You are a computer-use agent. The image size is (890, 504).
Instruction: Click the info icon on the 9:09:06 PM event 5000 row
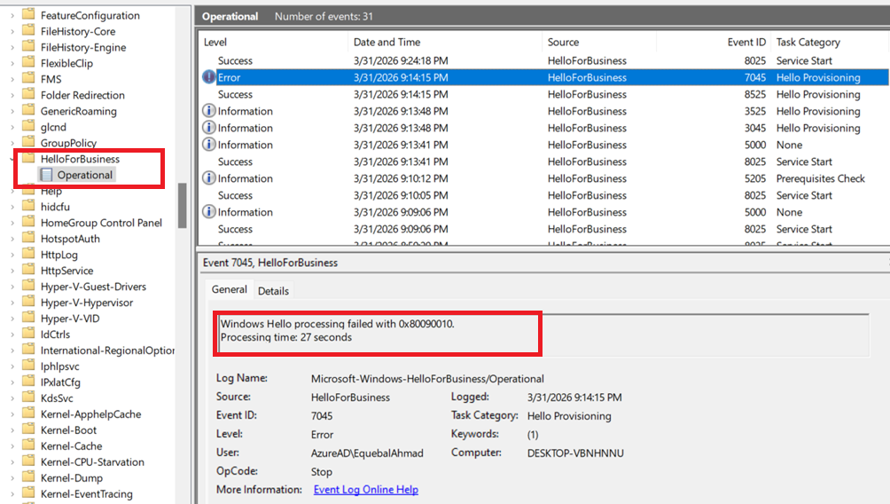pyautogui.click(x=209, y=211)
